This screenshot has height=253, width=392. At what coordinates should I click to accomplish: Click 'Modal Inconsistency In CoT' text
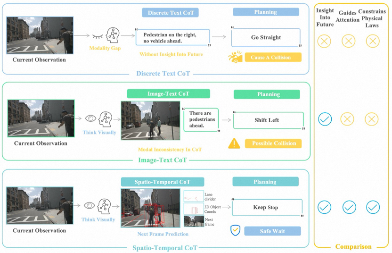tap(170, 150)
